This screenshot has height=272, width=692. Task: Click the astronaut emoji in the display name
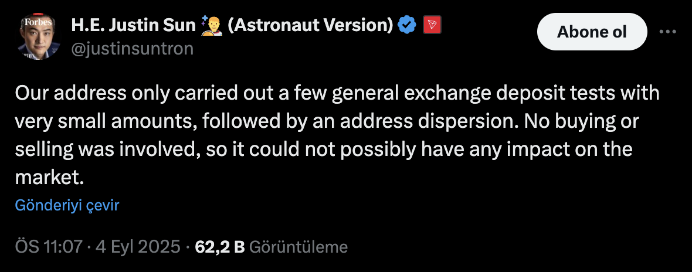coord(209,25)
